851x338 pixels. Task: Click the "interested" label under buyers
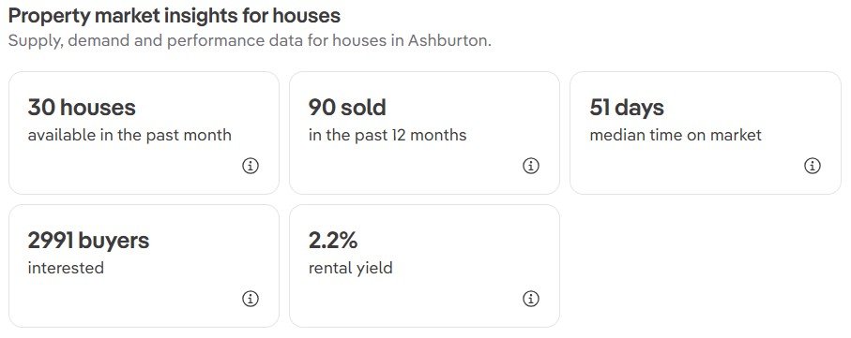pyautogui.click(x=66, y=268)
